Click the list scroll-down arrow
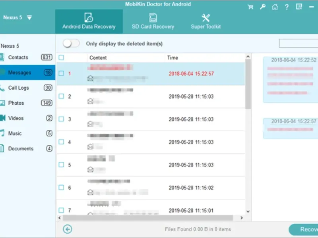 pos(248,211)
